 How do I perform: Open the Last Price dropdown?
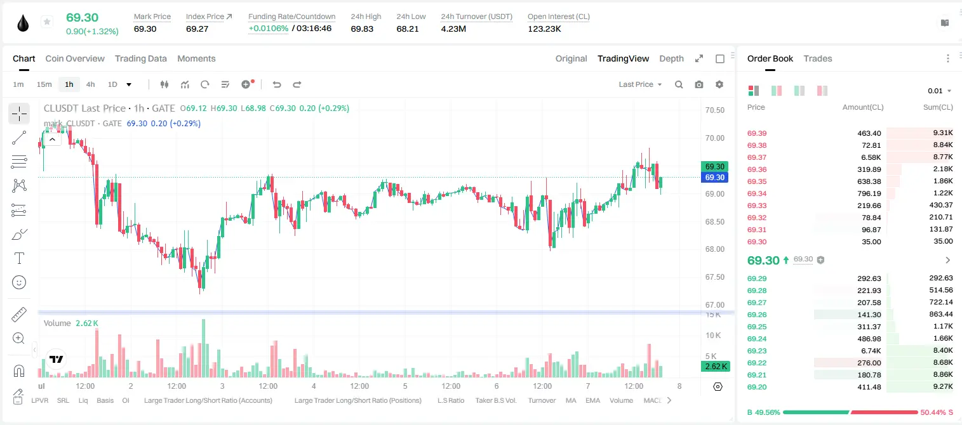click(640, 84)
